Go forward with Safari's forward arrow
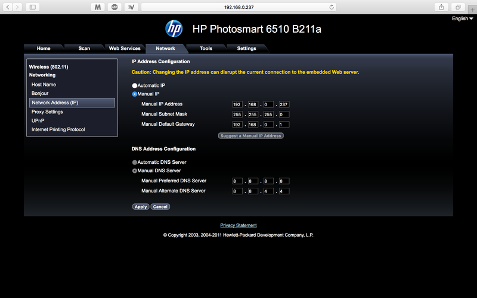The height and width of the screenshot is (298, 477). (x=17, y=7)
